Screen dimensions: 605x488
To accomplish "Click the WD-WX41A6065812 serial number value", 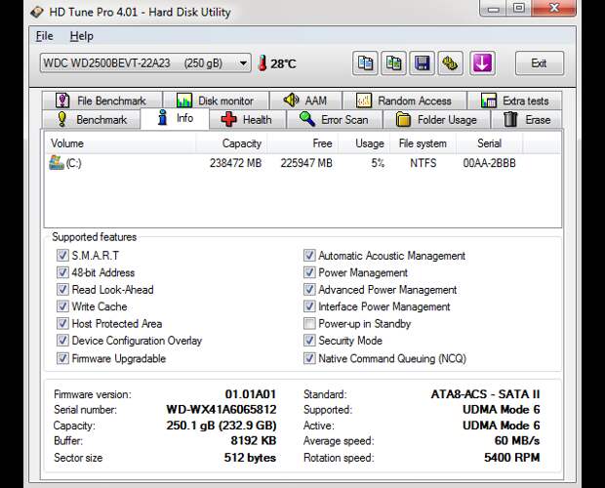I will point(222,409).
